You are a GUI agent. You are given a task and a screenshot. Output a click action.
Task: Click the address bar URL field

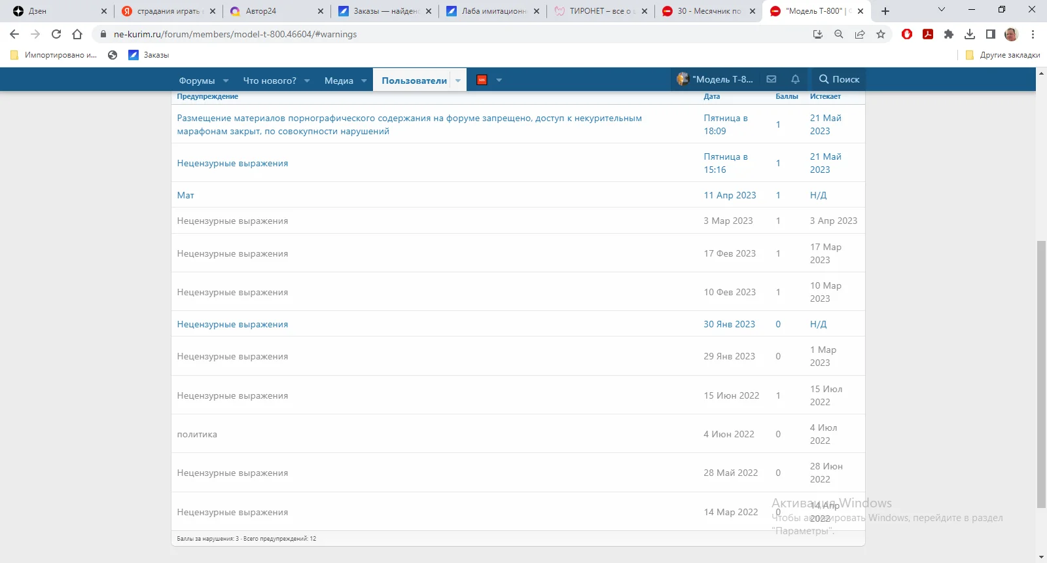pos(452,34)
